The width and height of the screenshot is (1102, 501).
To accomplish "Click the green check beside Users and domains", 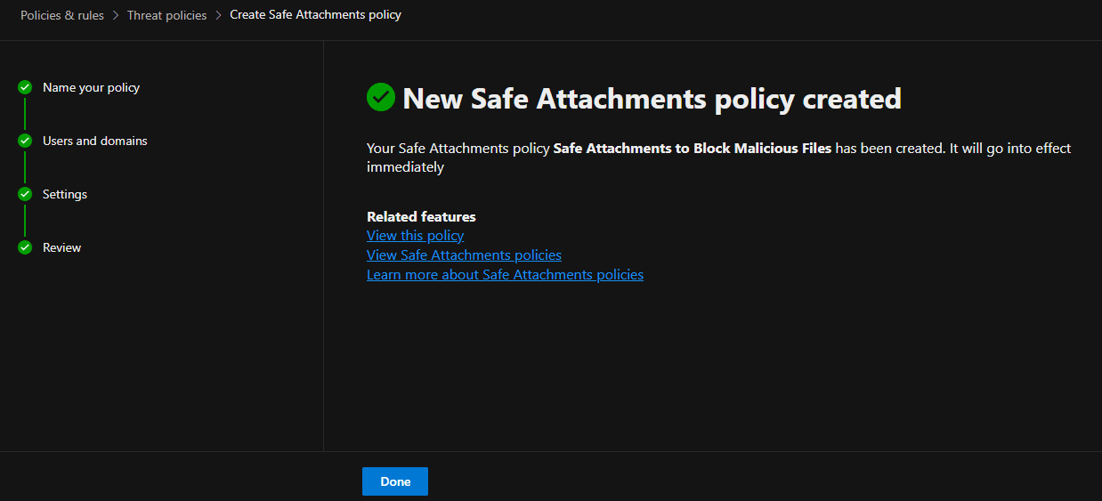I will [25, 141].
